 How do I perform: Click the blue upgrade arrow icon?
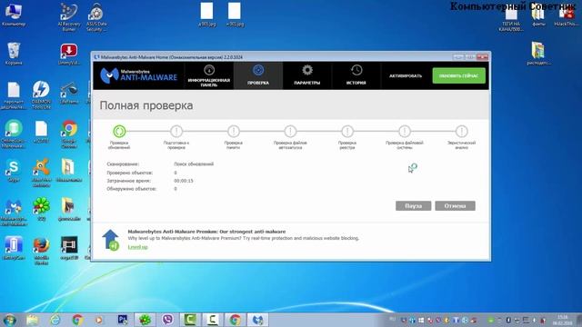111,240
